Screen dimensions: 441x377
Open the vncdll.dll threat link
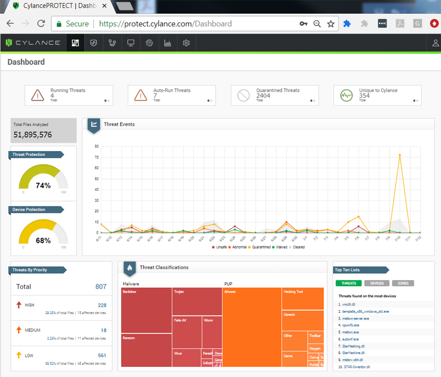click(x=349, y=304)
